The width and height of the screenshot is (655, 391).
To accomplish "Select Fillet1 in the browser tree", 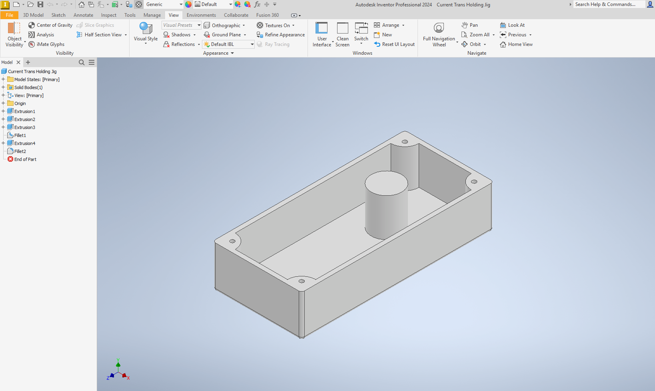I will pos(20,135).
